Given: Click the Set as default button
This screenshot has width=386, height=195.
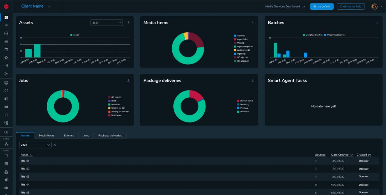Looking at the screenshot, I should pyautogui.click(x=322, y=6).
